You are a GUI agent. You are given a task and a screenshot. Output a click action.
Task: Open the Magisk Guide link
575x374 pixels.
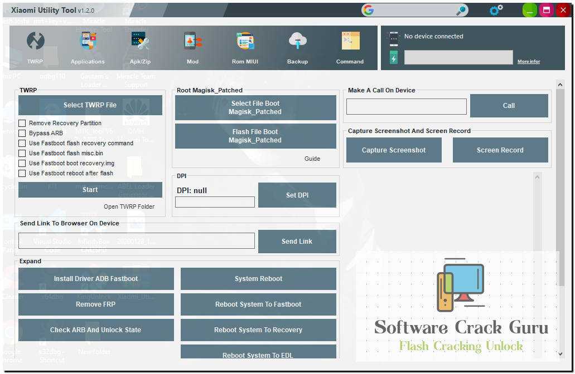click(x=312, y=159)
